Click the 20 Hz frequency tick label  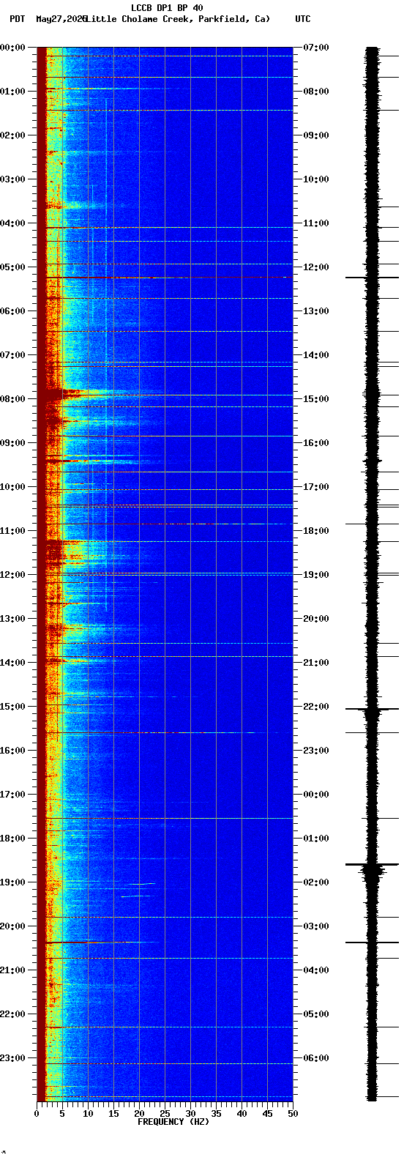click(x=139, y=1114)
